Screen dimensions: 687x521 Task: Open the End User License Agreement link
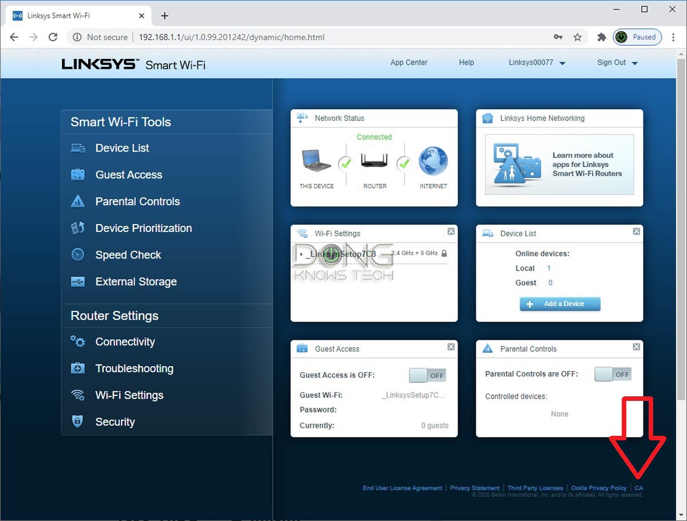(402, 488)
